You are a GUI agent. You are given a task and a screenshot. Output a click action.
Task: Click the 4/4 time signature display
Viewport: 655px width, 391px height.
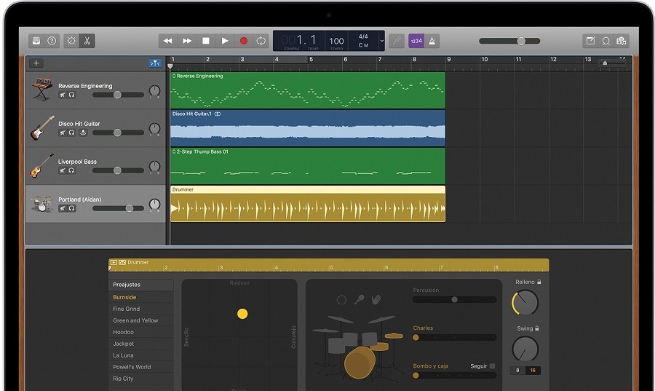click(x=363, y=36)
